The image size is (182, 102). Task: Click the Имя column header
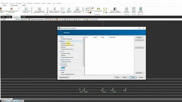click(86, 37)
